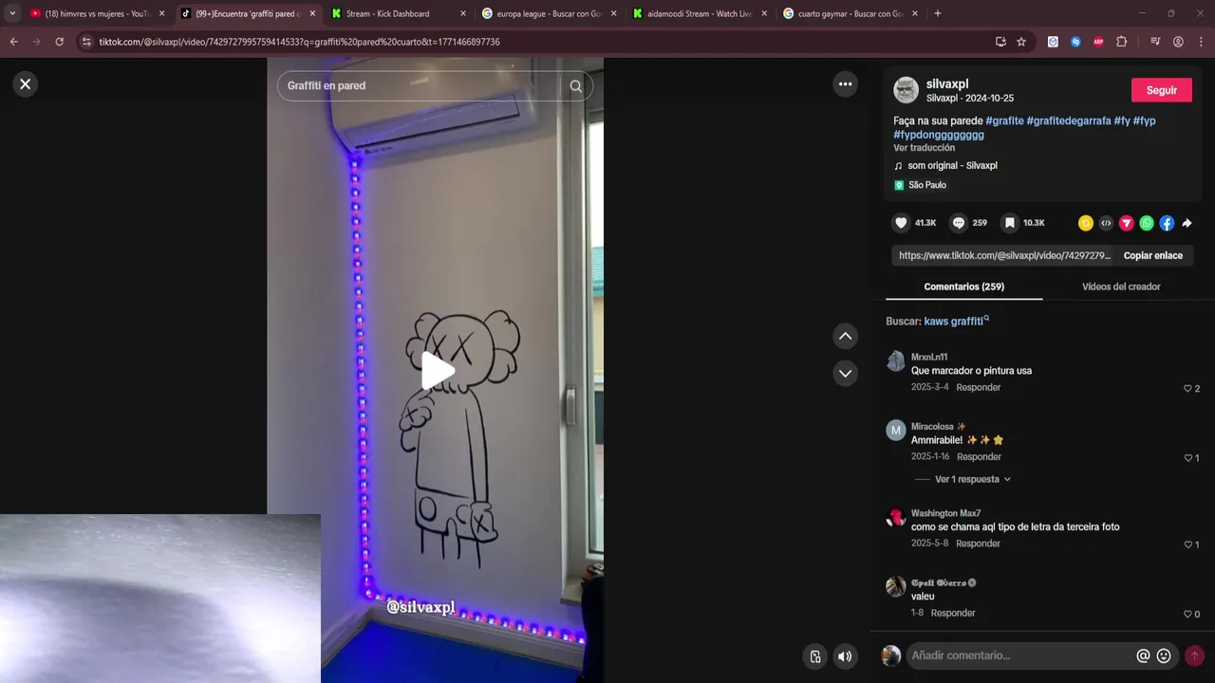Post comment with red arrow button

1194,655
